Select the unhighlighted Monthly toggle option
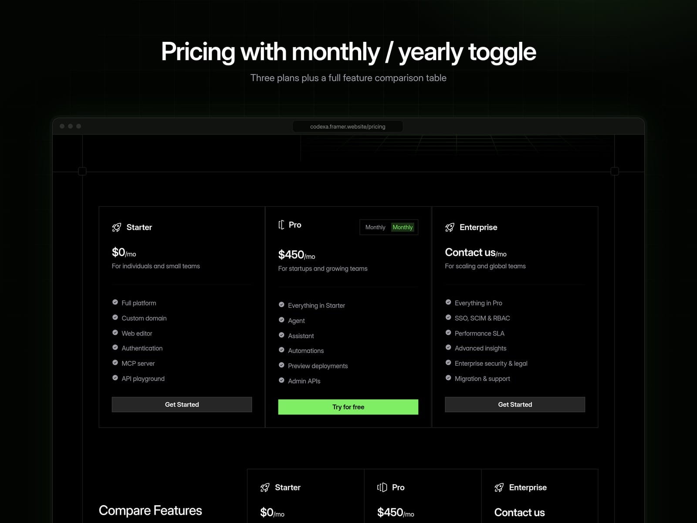The image size is (697, 523). tap(375, 228)
